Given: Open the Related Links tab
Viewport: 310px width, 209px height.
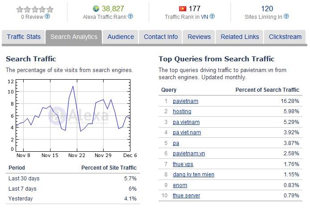Looking at the screenshot, I should [239, 37].
